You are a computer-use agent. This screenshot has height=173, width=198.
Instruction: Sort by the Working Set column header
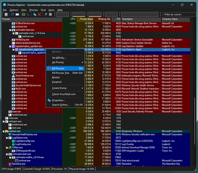(103, 19)
